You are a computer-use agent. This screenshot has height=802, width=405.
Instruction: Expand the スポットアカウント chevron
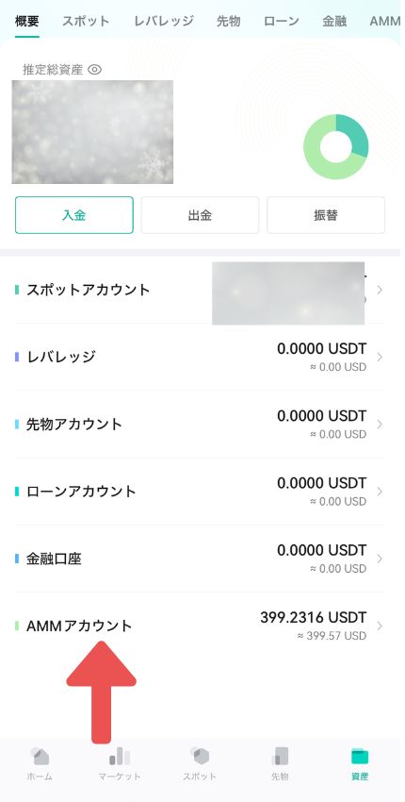click(380, 290)
